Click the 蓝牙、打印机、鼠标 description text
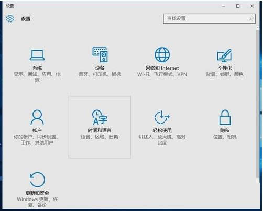The height and width of the screenshot is (211, 263). 100,74
